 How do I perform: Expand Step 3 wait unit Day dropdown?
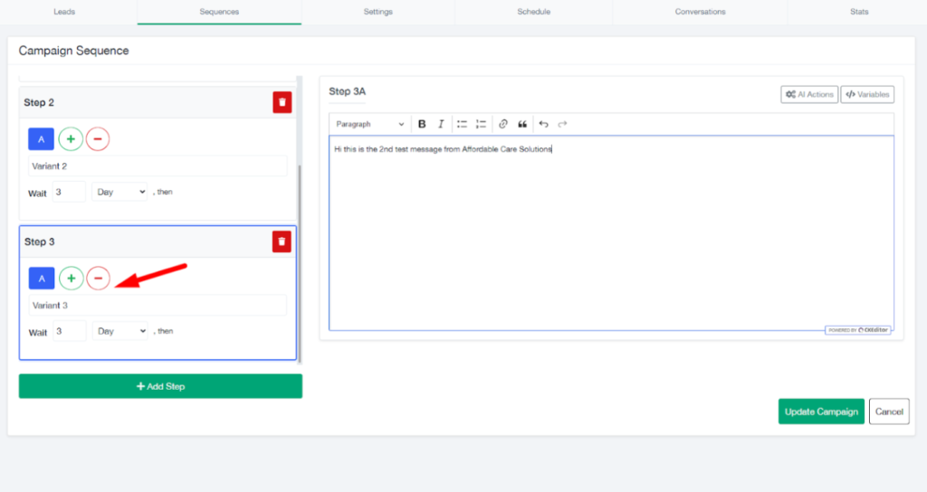click(x=120, y=331)
